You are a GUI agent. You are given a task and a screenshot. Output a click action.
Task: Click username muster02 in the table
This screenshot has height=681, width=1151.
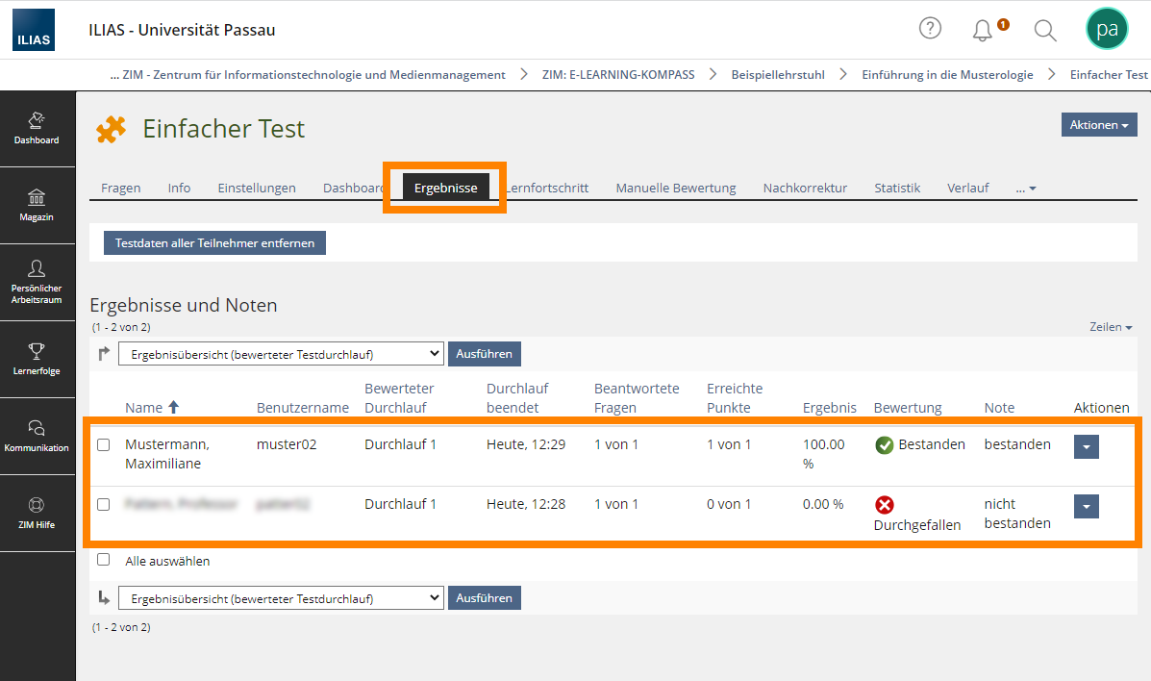[x=287, y=444]
